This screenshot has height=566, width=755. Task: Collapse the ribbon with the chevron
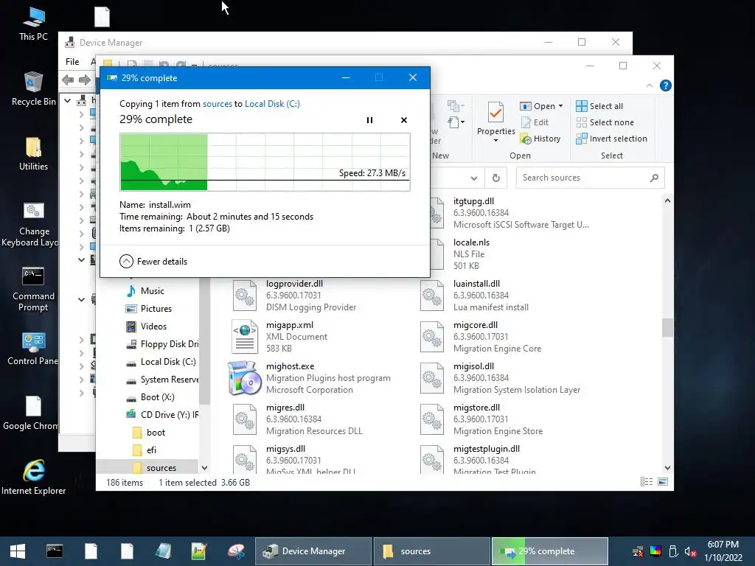[650, 85]
